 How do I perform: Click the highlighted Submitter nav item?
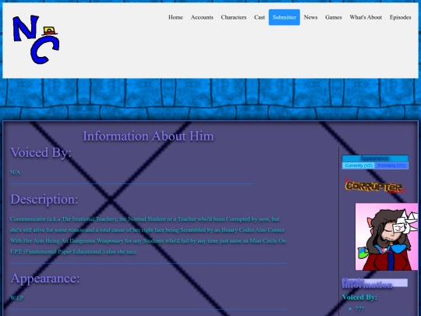285,17
